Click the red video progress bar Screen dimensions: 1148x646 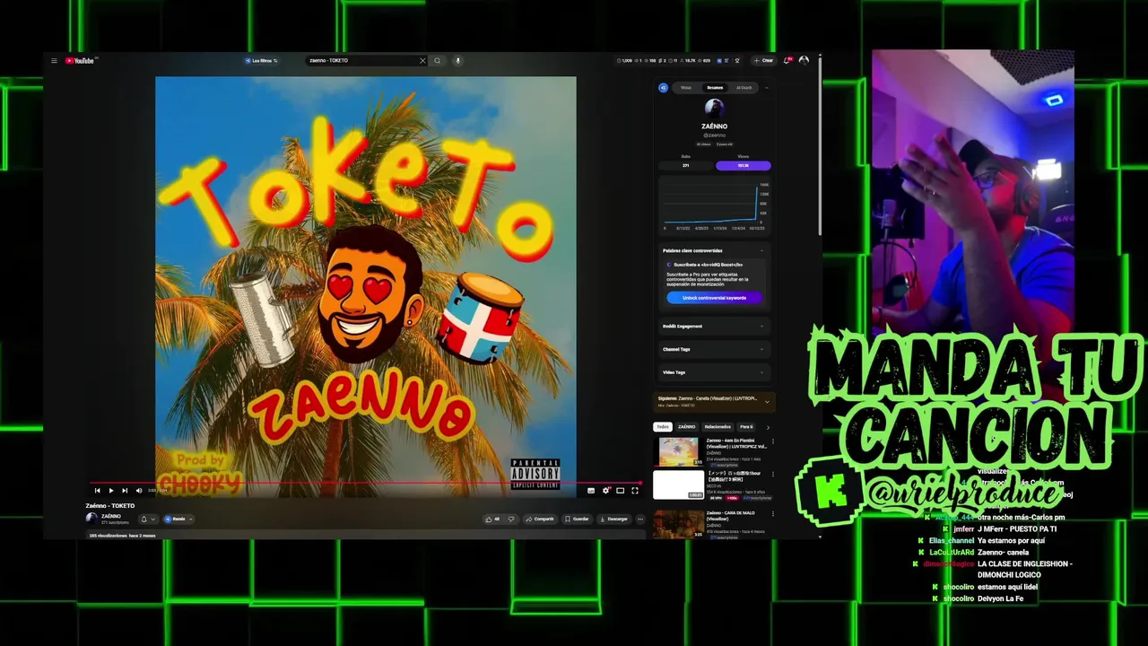365,484
